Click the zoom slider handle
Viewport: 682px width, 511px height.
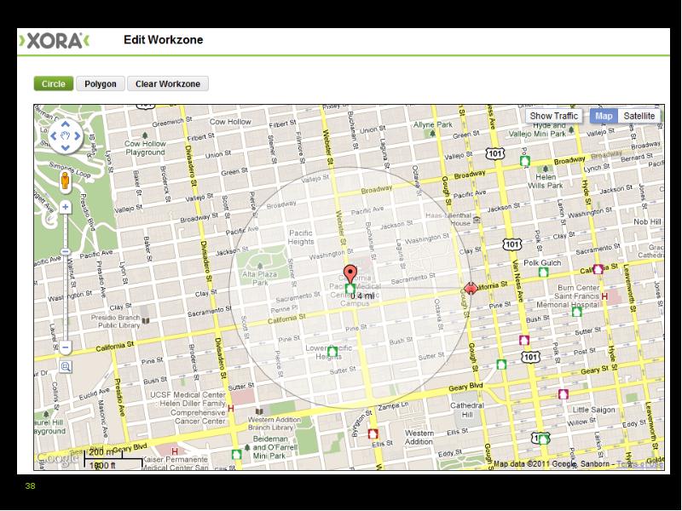(x=66, y=251)
